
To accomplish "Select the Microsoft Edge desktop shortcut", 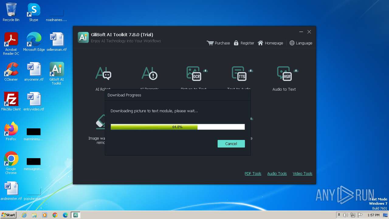I will point(34,42).
